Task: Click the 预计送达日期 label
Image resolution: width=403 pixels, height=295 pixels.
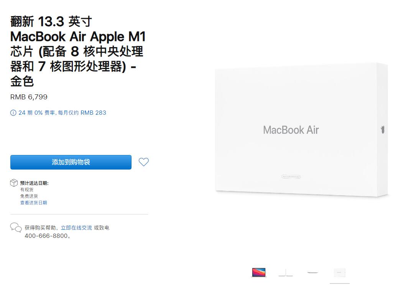Action: 35,183
